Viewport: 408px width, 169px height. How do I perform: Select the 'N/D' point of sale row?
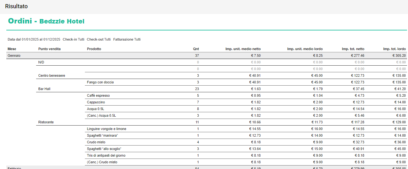click(41, 62)
